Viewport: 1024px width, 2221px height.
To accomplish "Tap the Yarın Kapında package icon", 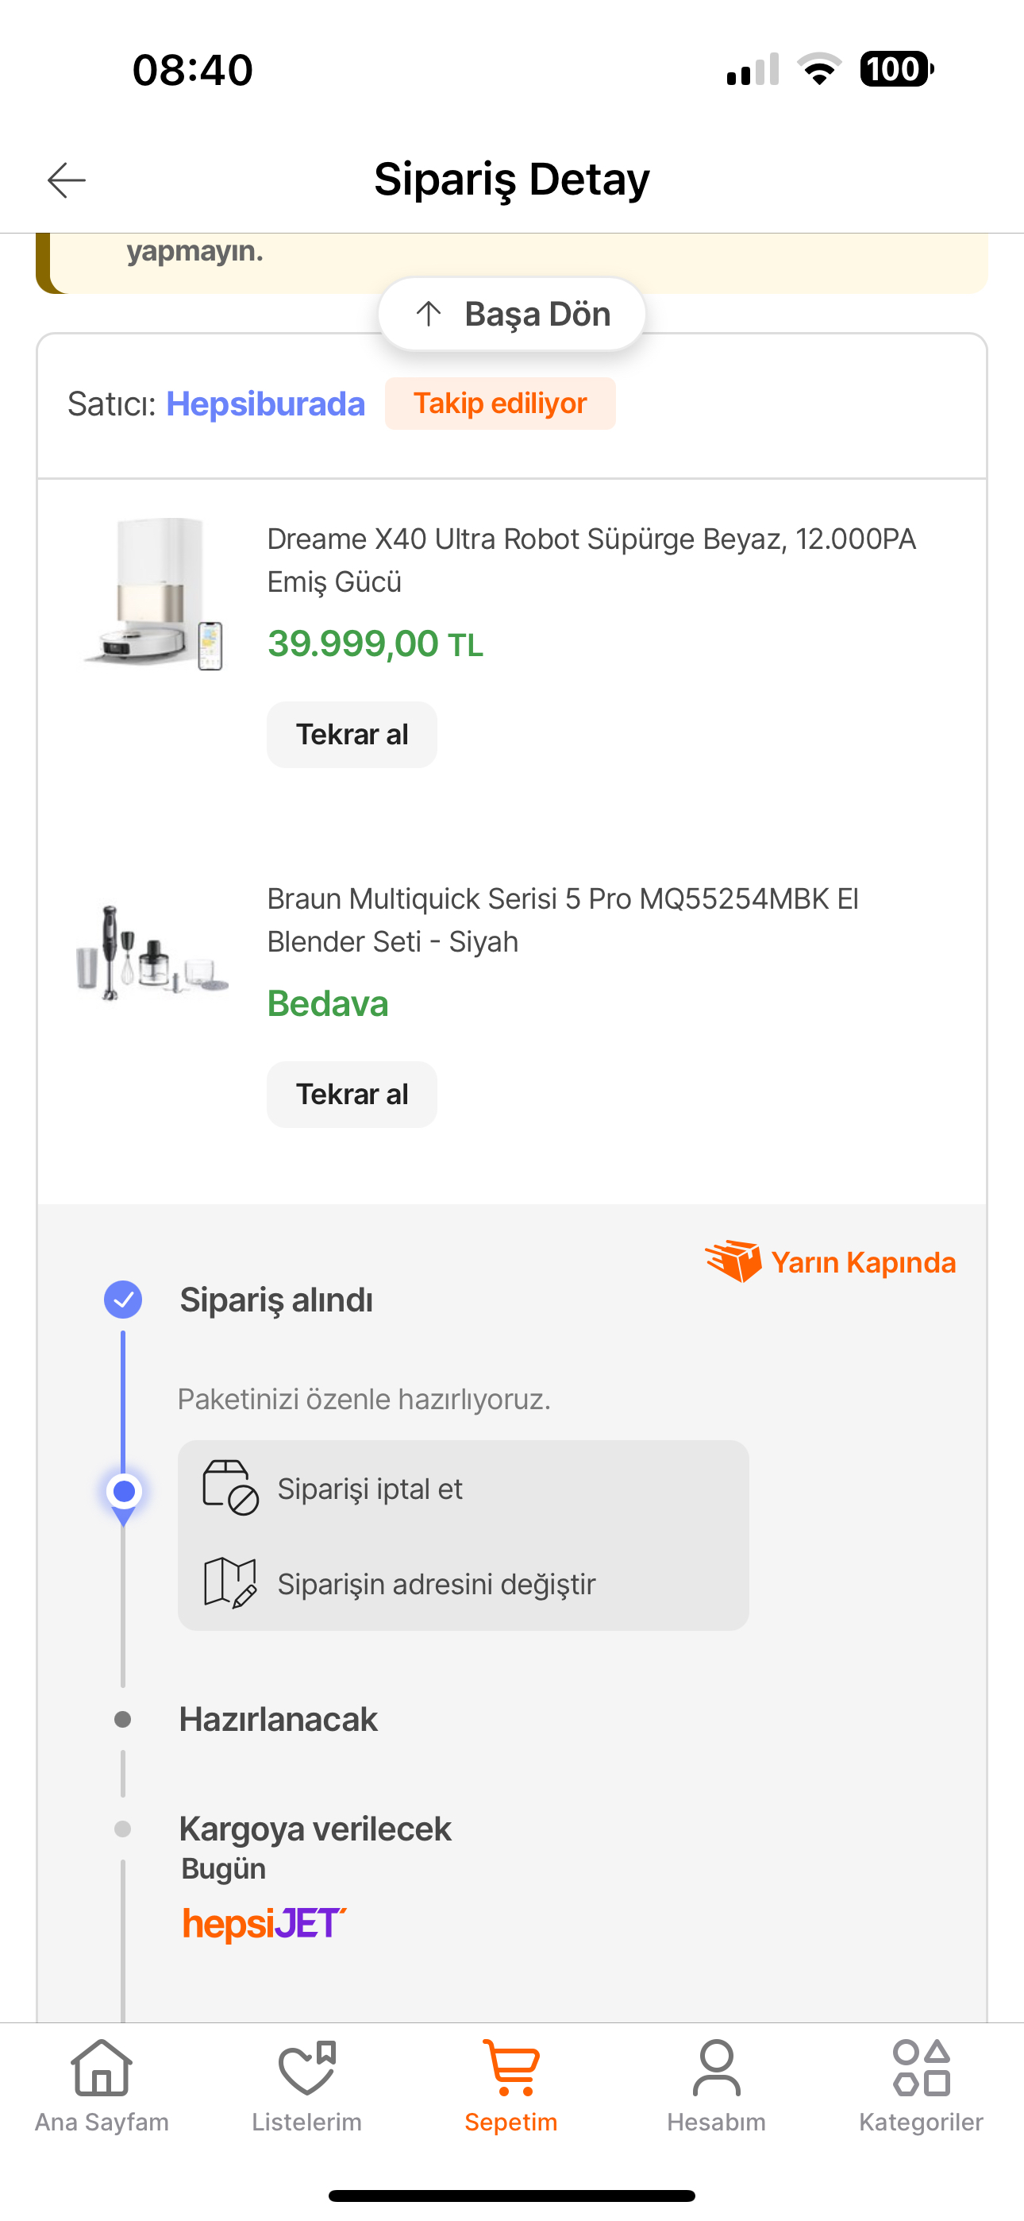I will point(733,1261).
